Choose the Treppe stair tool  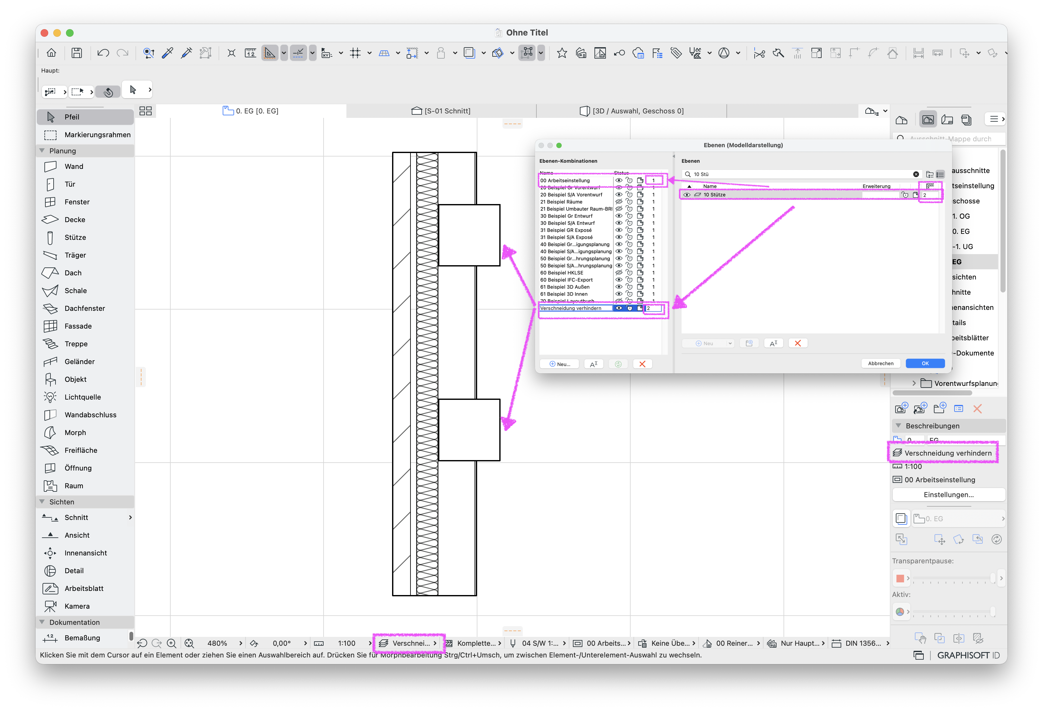[85, 344]
